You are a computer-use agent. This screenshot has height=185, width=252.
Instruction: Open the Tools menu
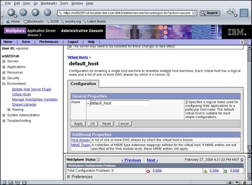click(x=64, y=3)
